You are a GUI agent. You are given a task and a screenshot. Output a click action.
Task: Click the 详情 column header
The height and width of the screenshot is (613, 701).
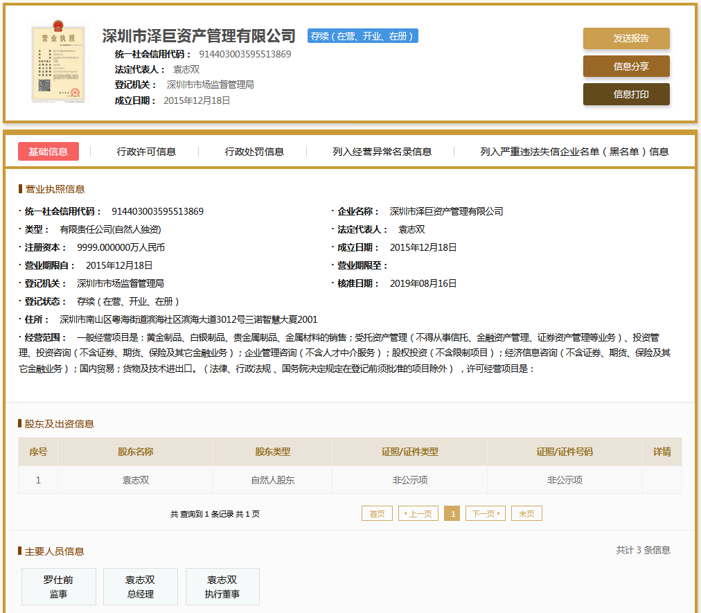click(662, 452)
